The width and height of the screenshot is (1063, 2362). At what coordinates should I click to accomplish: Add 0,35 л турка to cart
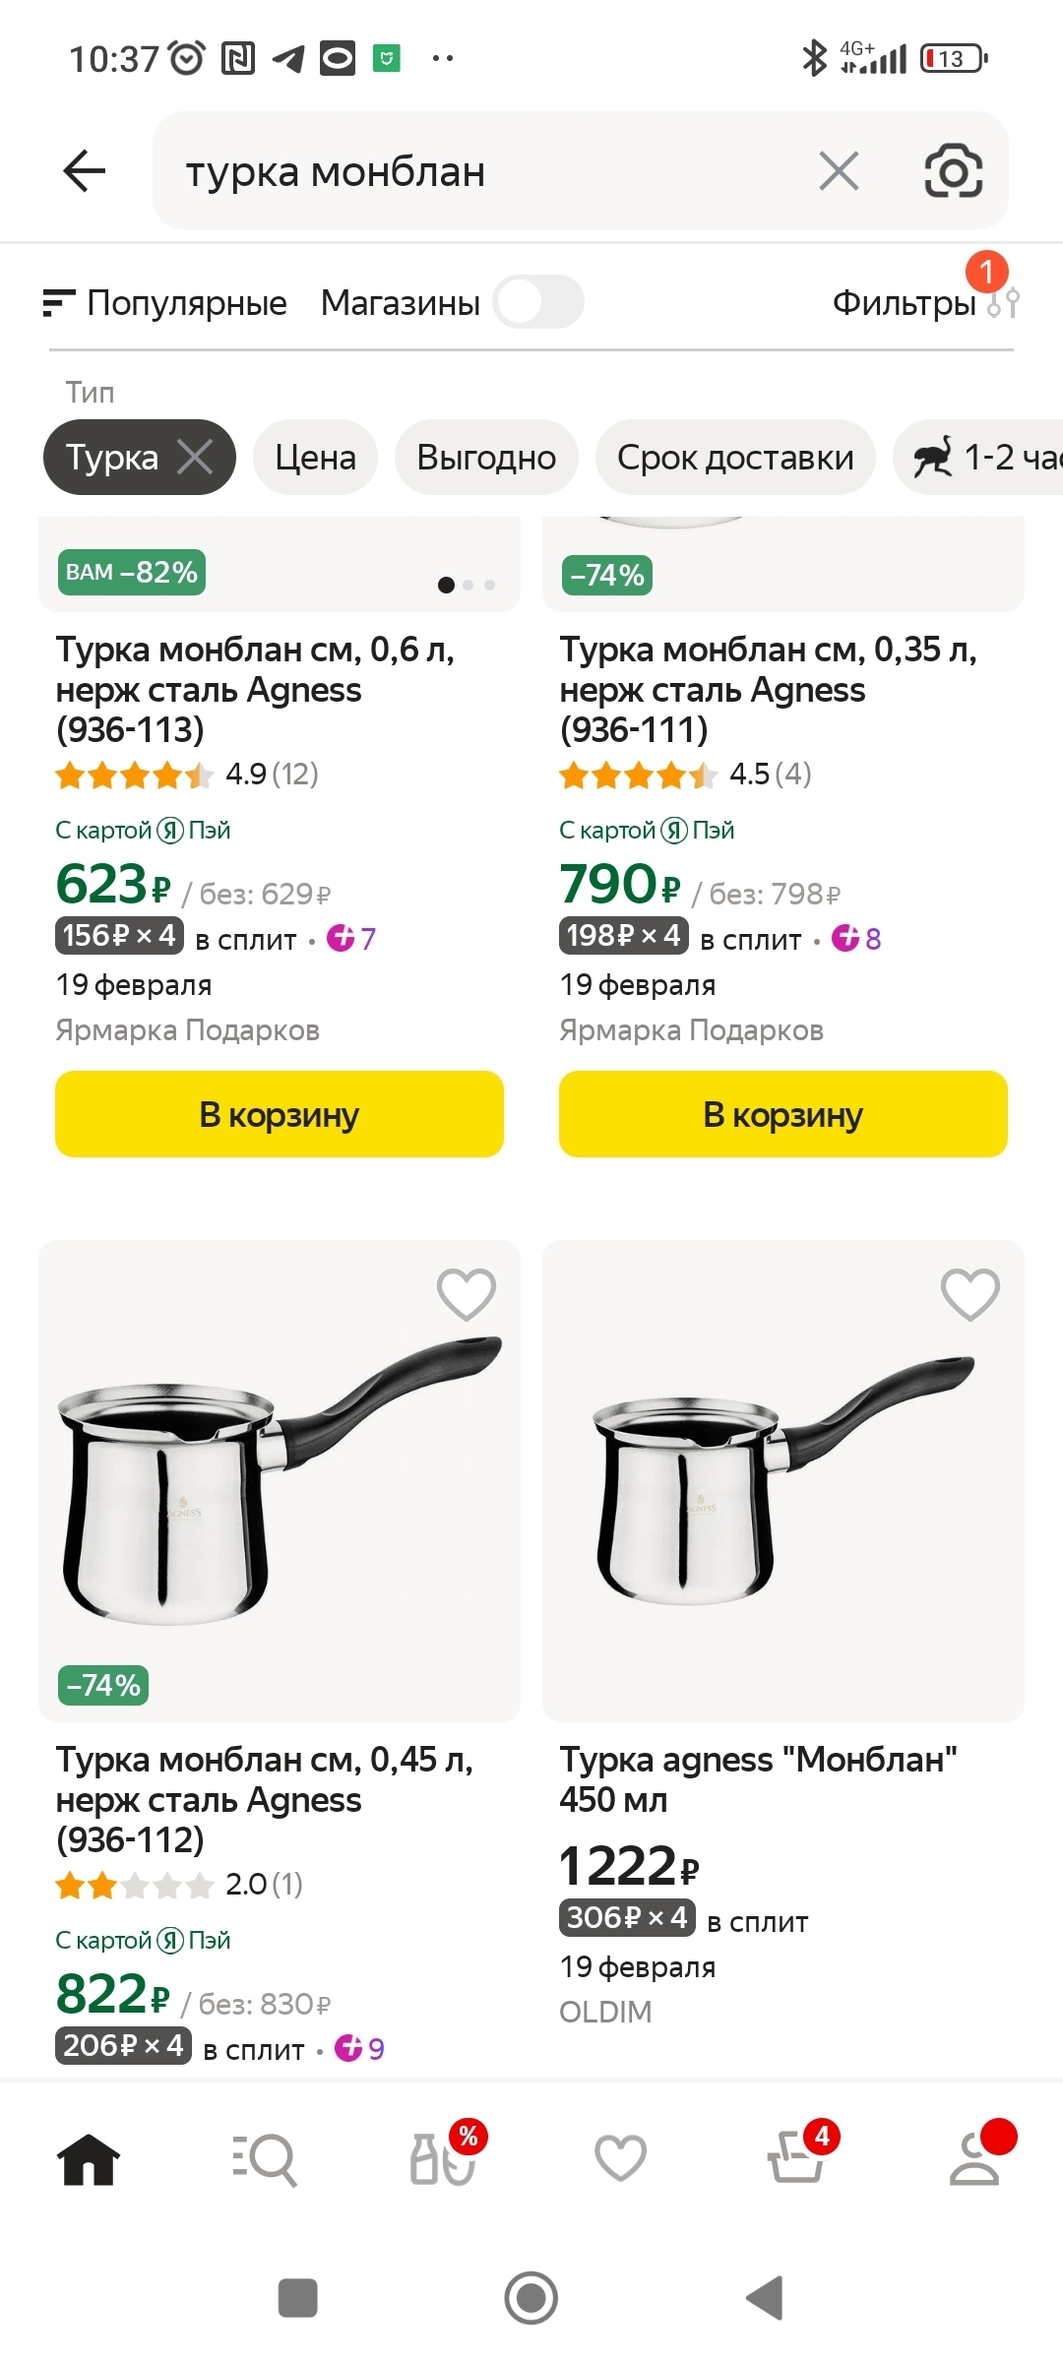pyautogui.click(x=783, y=1114)
